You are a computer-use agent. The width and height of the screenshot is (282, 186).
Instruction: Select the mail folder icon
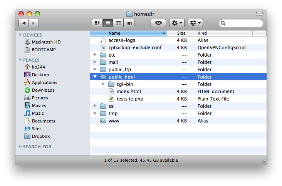pyautogui.click(x=103, y=62)
